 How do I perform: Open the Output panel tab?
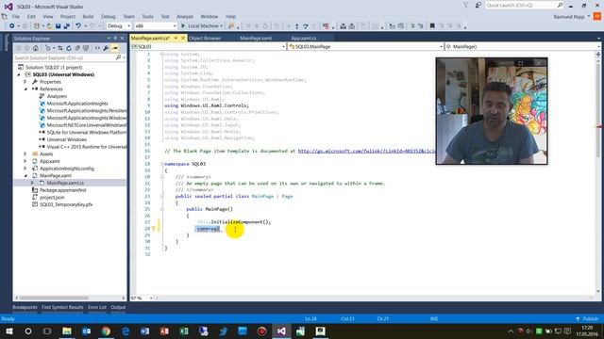coord(118,307)
